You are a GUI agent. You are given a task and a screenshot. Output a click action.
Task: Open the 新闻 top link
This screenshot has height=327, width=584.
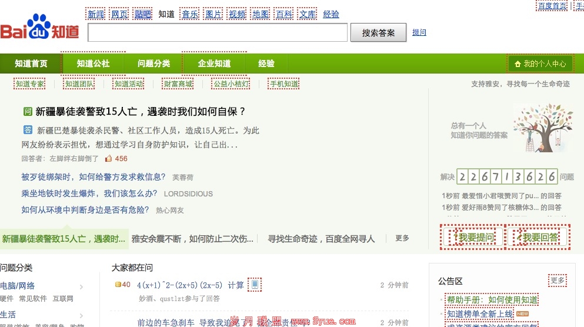[96, 15]
